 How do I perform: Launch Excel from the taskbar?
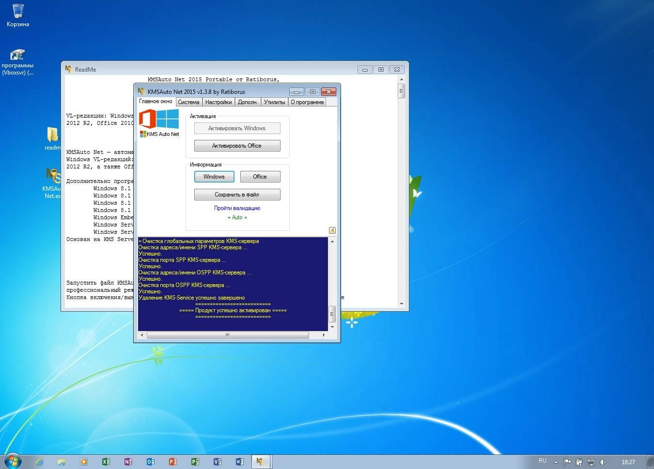pyautogui.click(x=106, y=462)
